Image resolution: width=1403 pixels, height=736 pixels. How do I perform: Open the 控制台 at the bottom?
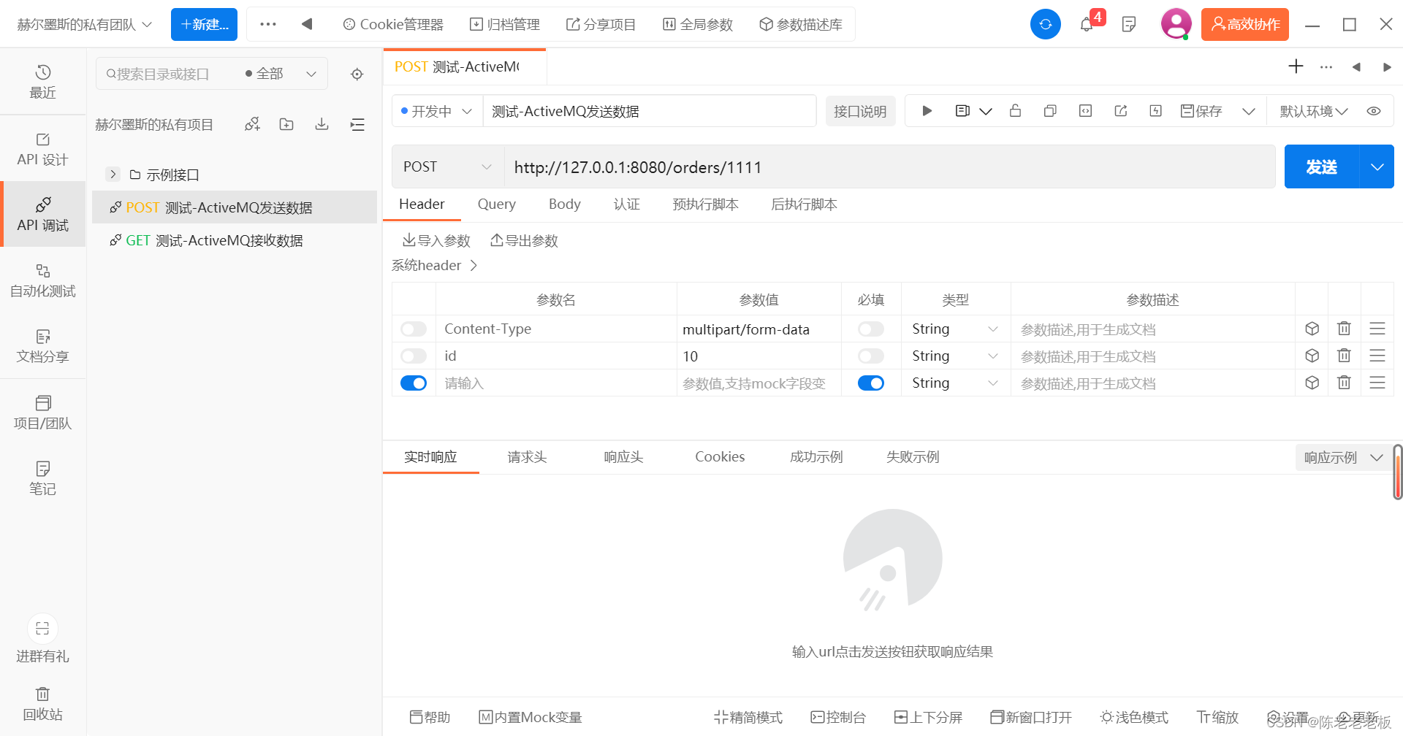tap(838, 717)
